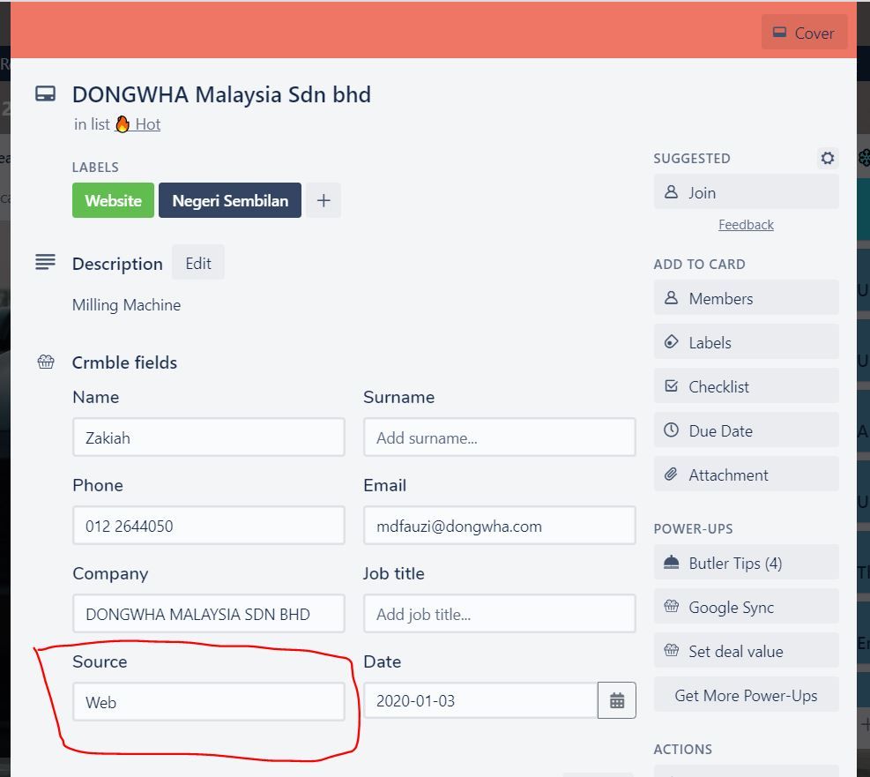Open the Hot list link
Viewport: 870px width, 777px height.
coord(138,123)
